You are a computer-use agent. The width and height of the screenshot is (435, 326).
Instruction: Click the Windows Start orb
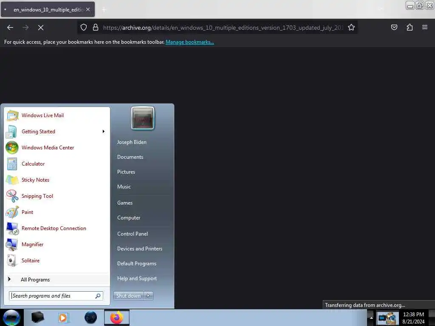[11, 318]
